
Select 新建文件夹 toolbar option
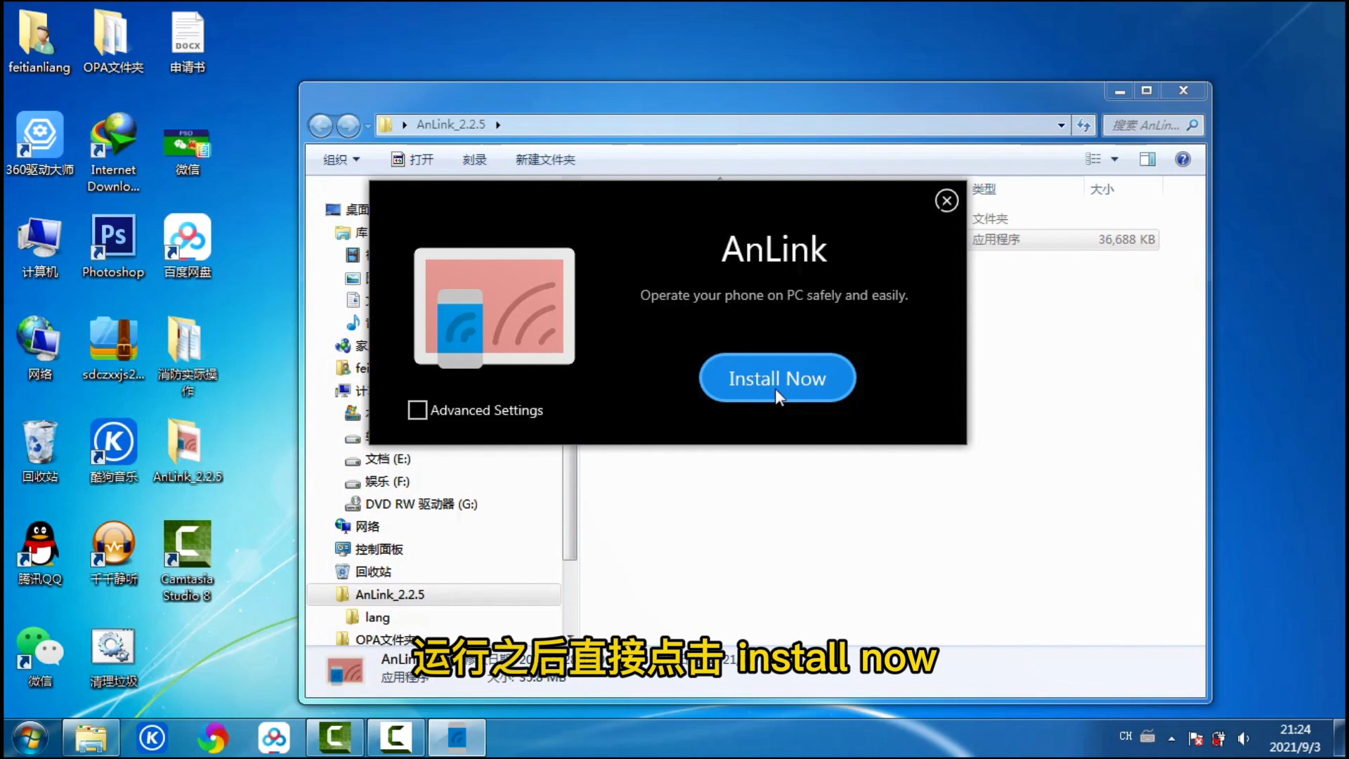pyautogui.click(x=545, y=160)
